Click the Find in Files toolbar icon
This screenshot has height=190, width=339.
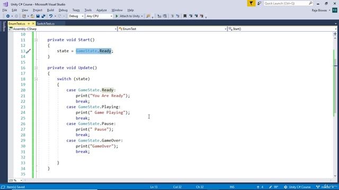148,16
